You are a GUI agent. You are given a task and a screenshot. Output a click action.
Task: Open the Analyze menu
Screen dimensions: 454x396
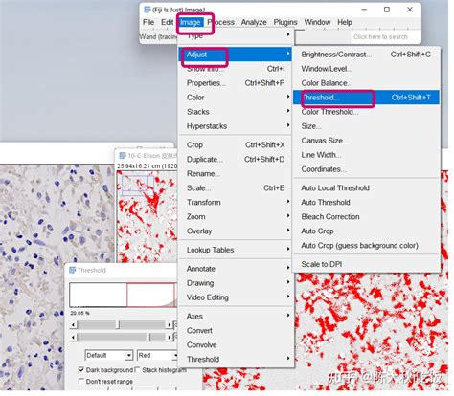click(x=254, y=22)
